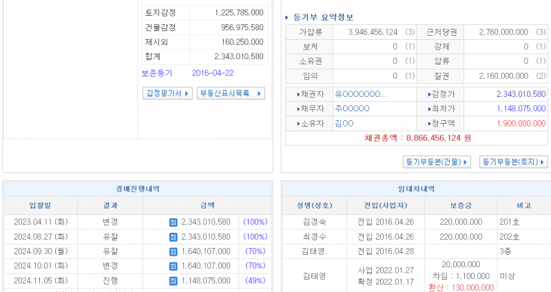View the 등기부등본(토지) land registry
The height and width of the screenshot is (292, 551).
pyautogui.click(x=513, y=162)
